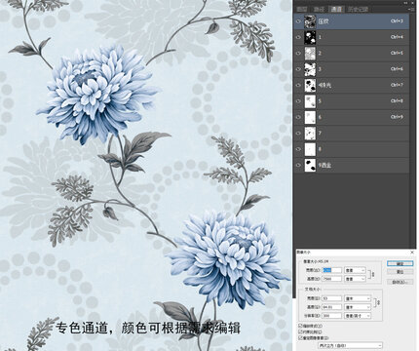Toggle visibility of channel 6
419x351 pixels.
coord(298,117)
